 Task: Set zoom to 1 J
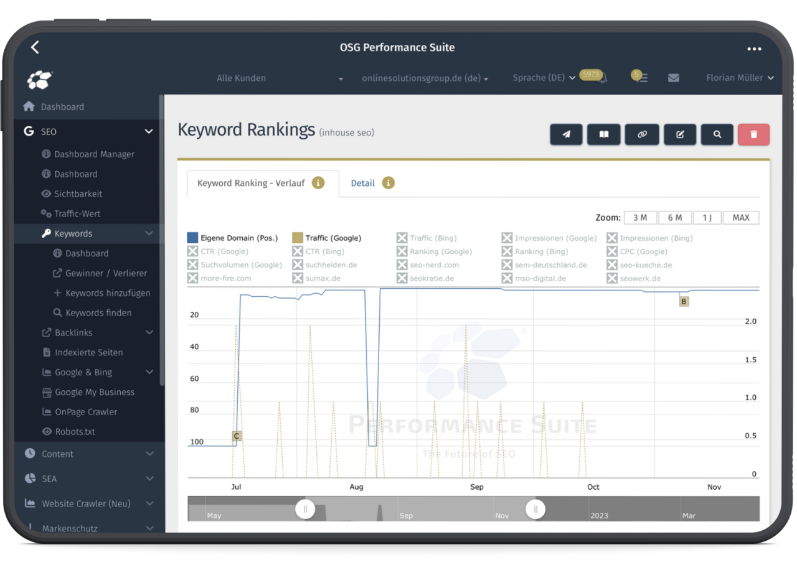(707, 218)
